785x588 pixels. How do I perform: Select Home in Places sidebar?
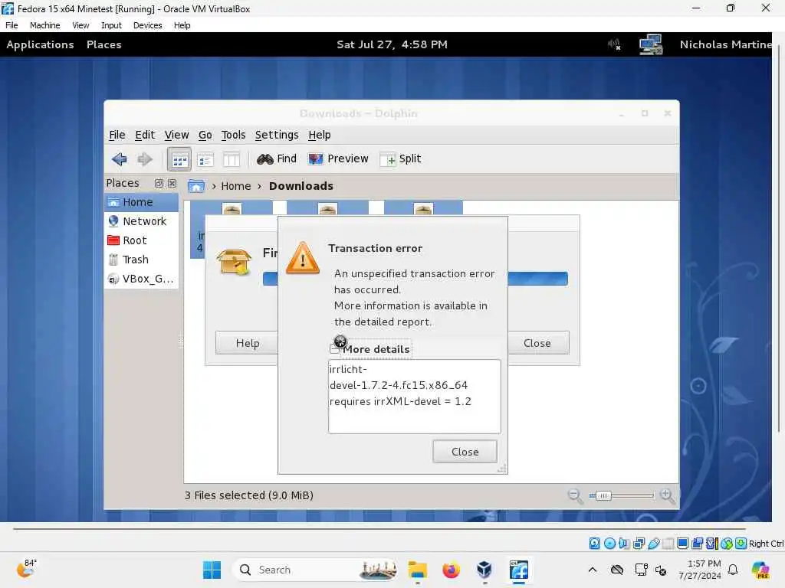142,202
